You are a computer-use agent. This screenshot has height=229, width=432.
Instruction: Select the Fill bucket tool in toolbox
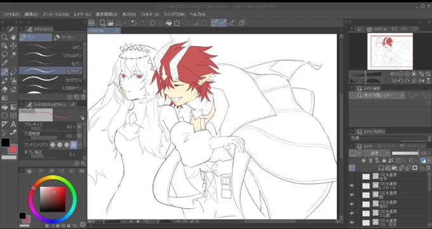(x=4, y=107)
